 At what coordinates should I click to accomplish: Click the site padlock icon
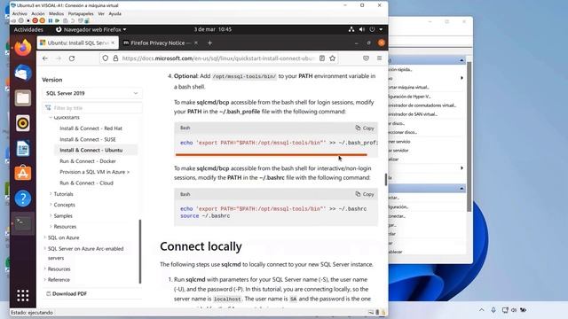(115, 58)
